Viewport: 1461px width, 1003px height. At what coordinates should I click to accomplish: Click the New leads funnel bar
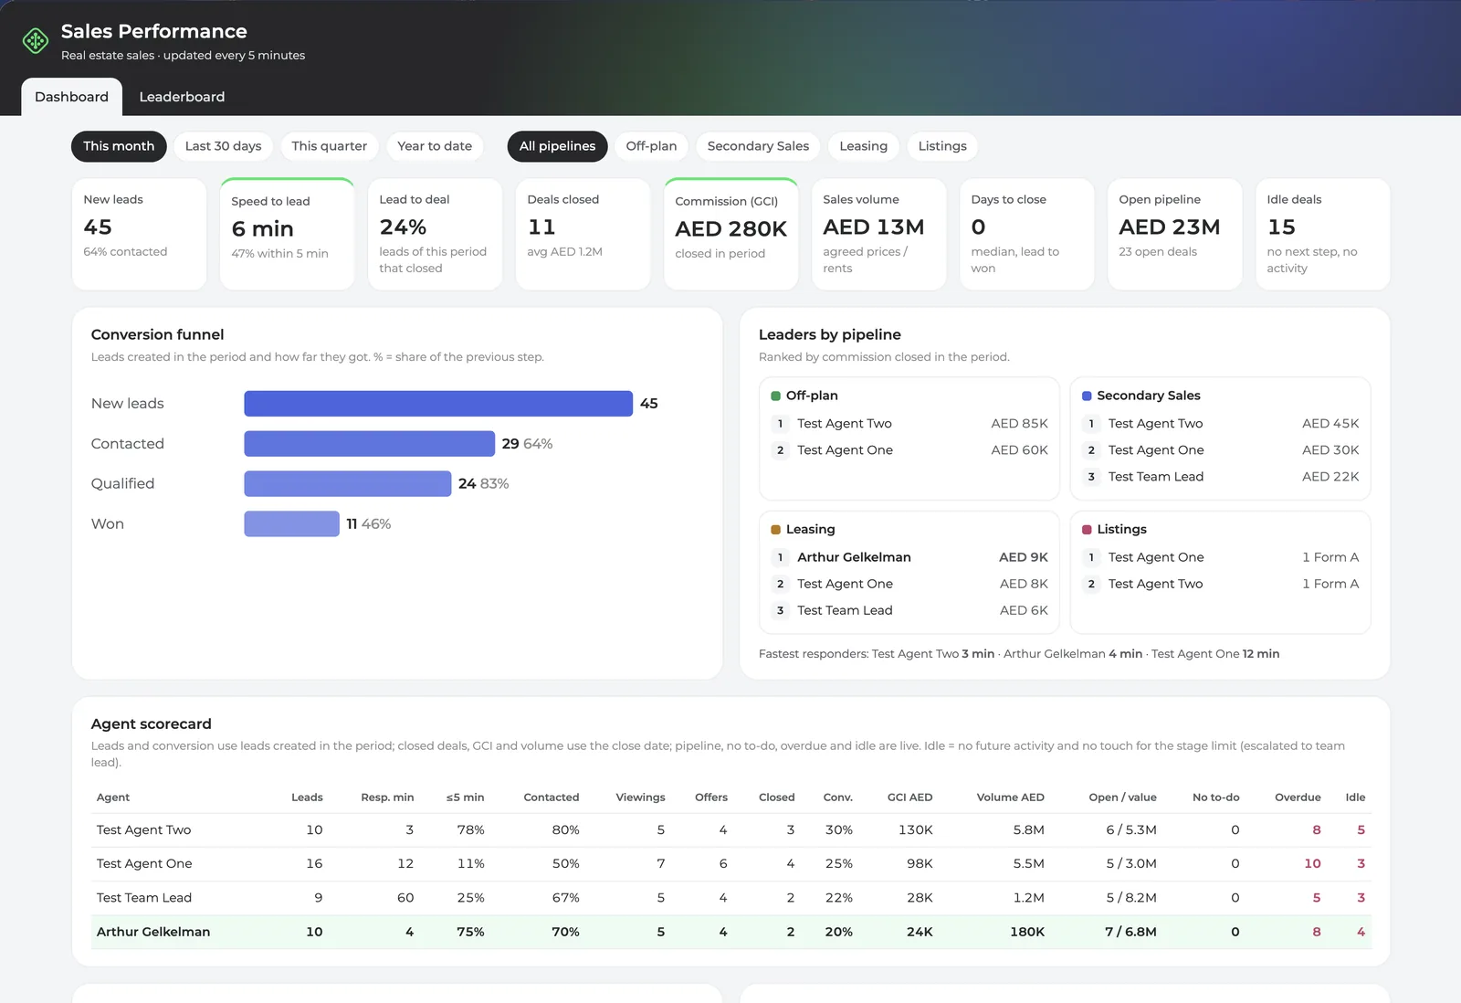438,404
